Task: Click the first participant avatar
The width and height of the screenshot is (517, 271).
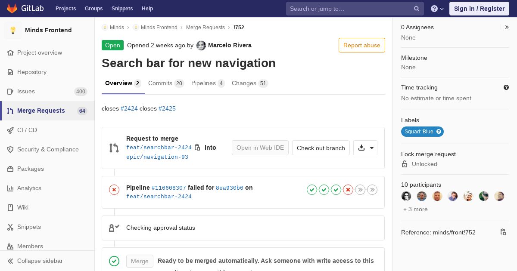Action: 406,196
